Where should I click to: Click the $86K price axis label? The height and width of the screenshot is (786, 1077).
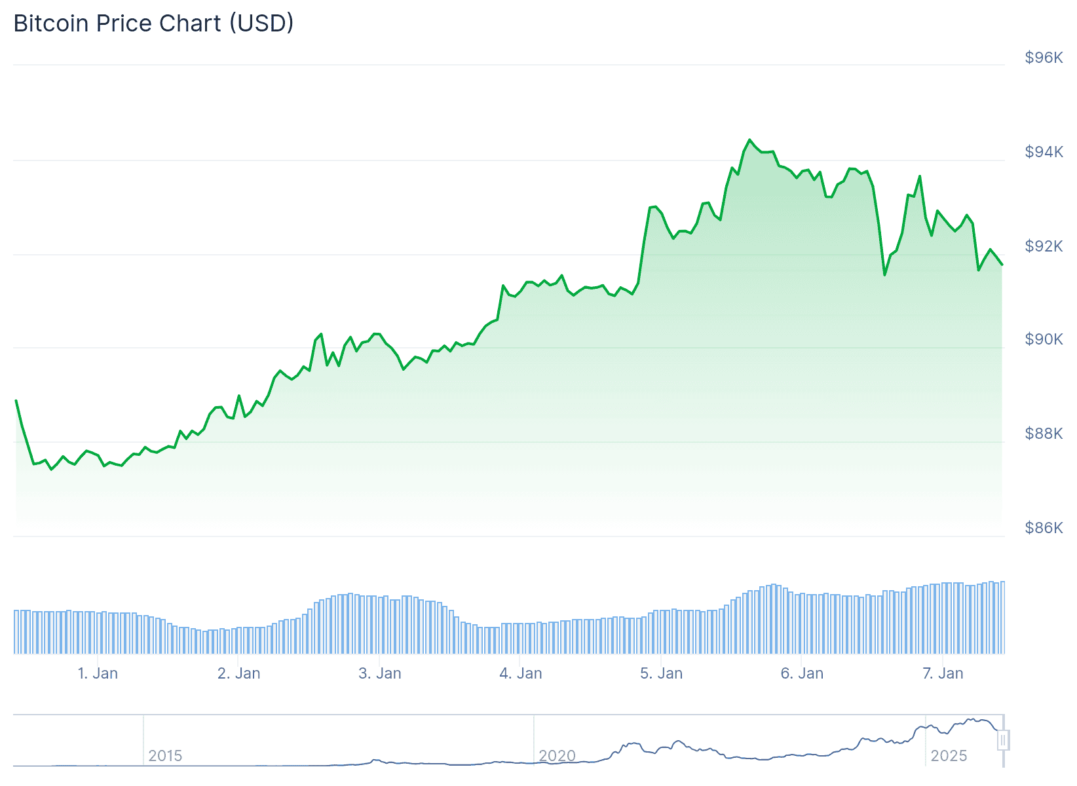(1044, 528)
